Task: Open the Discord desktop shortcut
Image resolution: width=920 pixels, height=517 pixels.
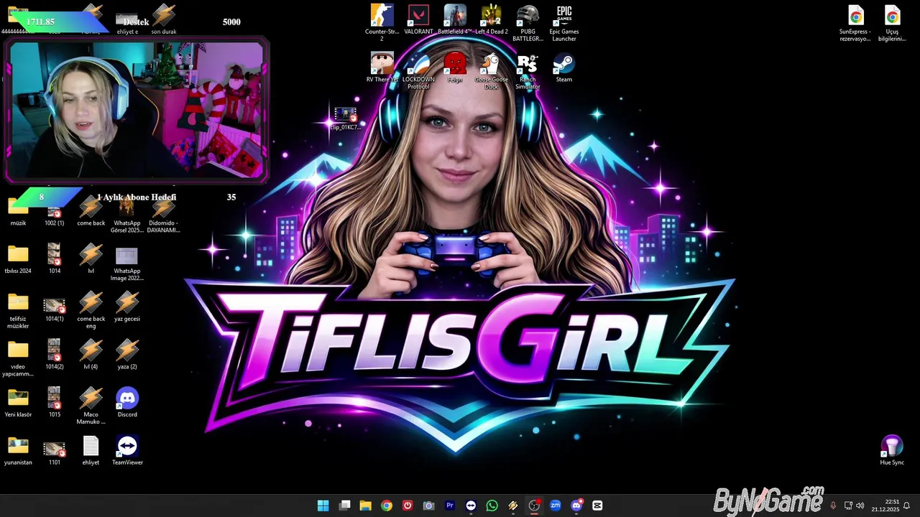Action: (127, 402)
